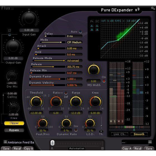This screenshot has height=156, width=156.
Task: Click the L.I.D. 25 % field
Action: coord(90,130)
